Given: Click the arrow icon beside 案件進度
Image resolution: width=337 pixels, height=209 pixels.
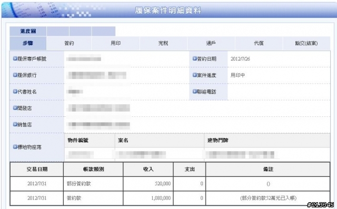Looking at the screenshot, I should (195, 75).
